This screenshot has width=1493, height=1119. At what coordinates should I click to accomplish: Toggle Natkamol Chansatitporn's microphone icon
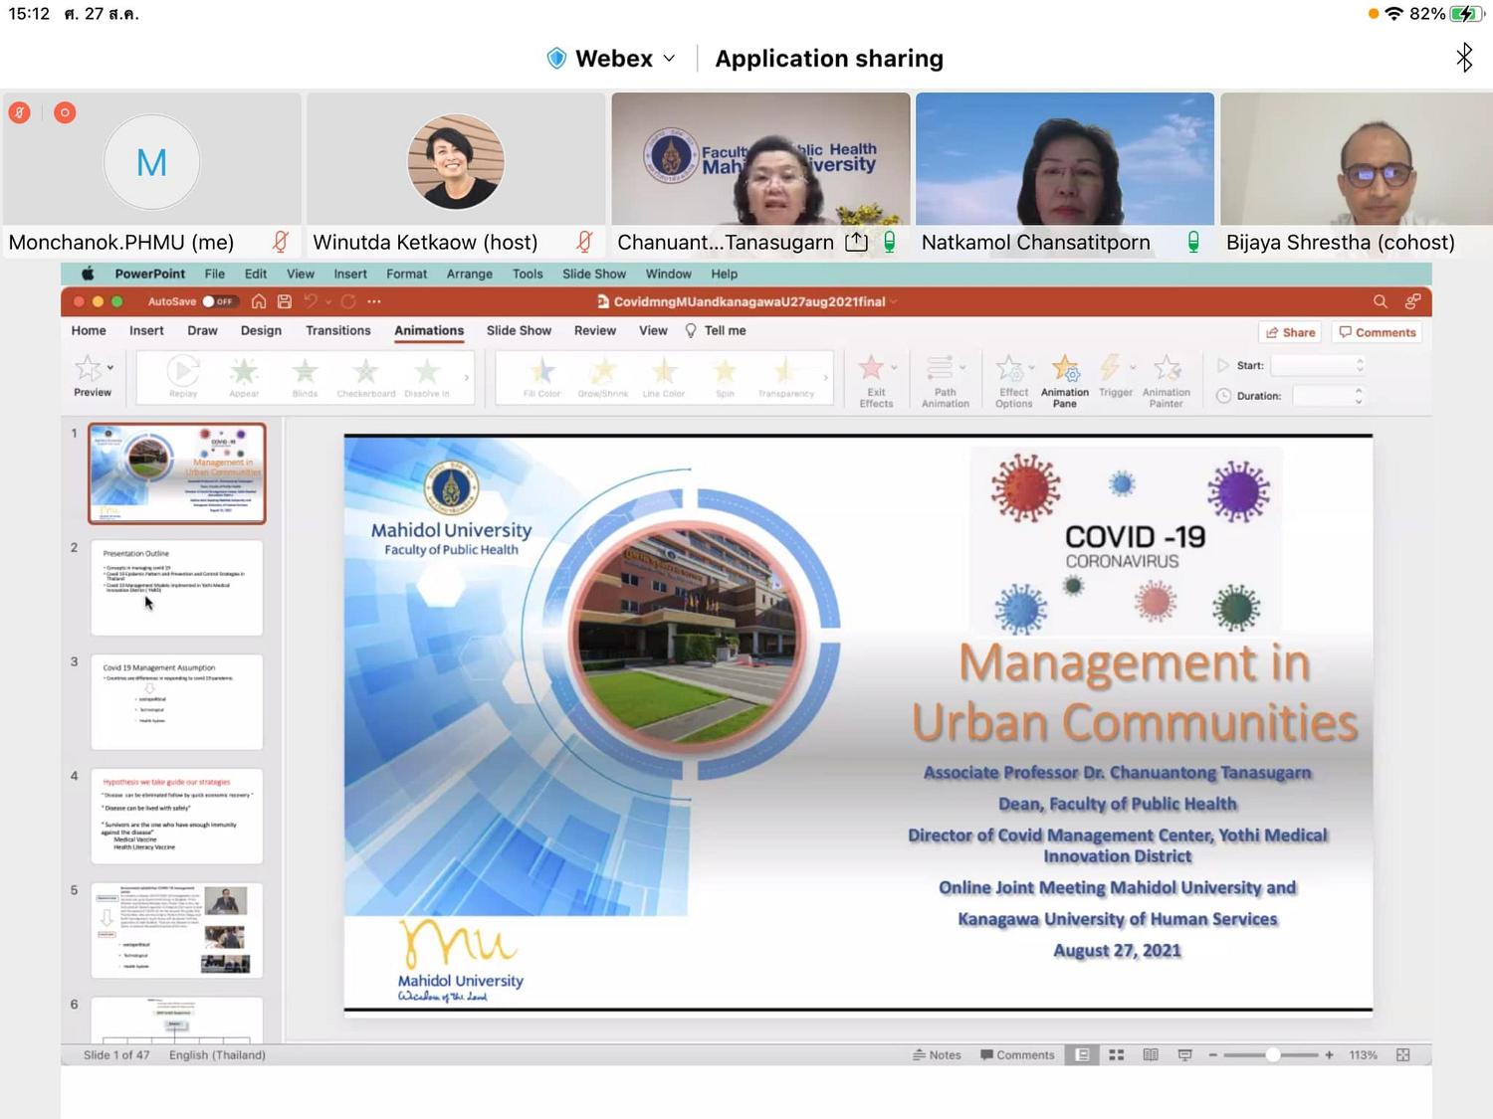tap(1192, 242)
